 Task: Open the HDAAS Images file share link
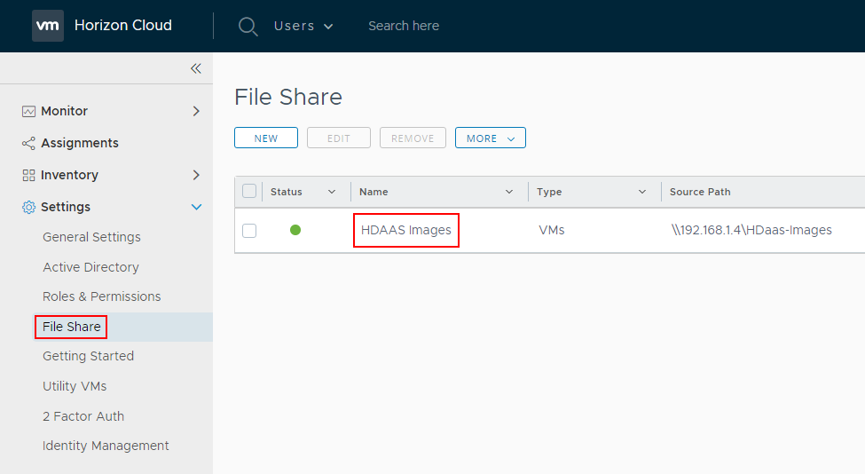point(405,230)
